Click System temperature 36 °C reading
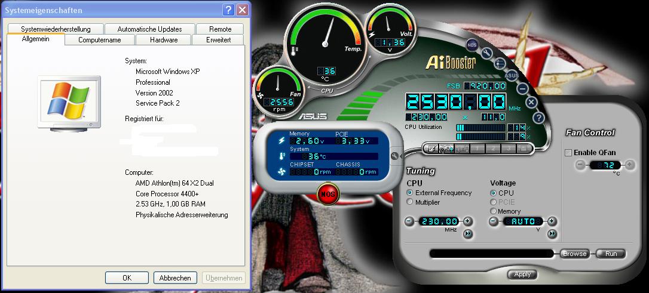 coord(334,156)
